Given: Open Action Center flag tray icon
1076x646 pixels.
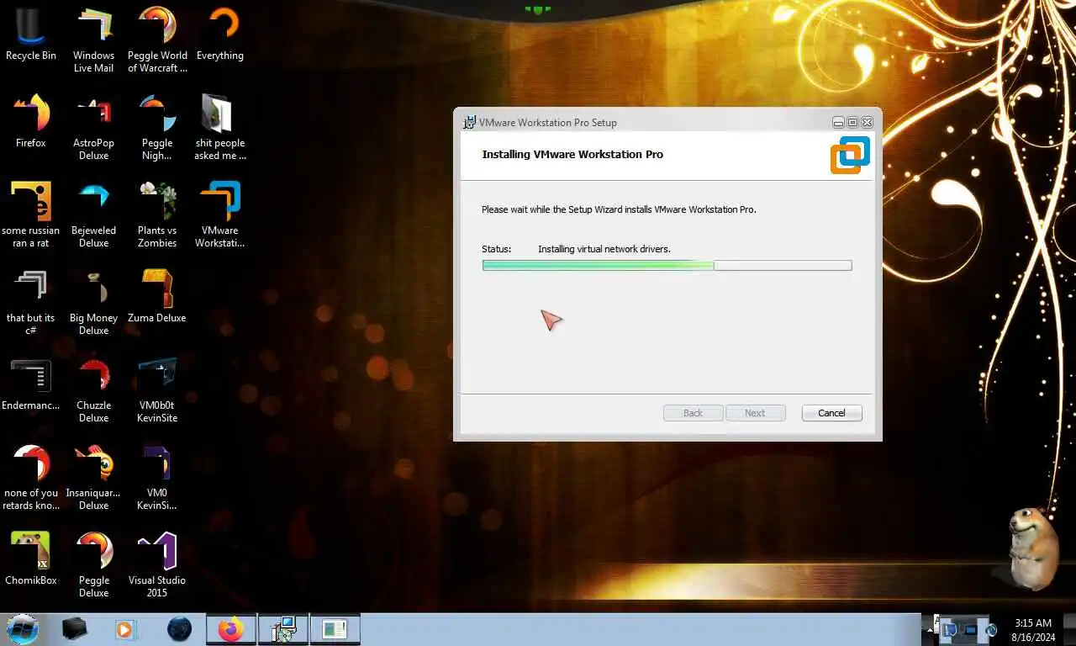Looking at the screenshot, I should 949,629.
